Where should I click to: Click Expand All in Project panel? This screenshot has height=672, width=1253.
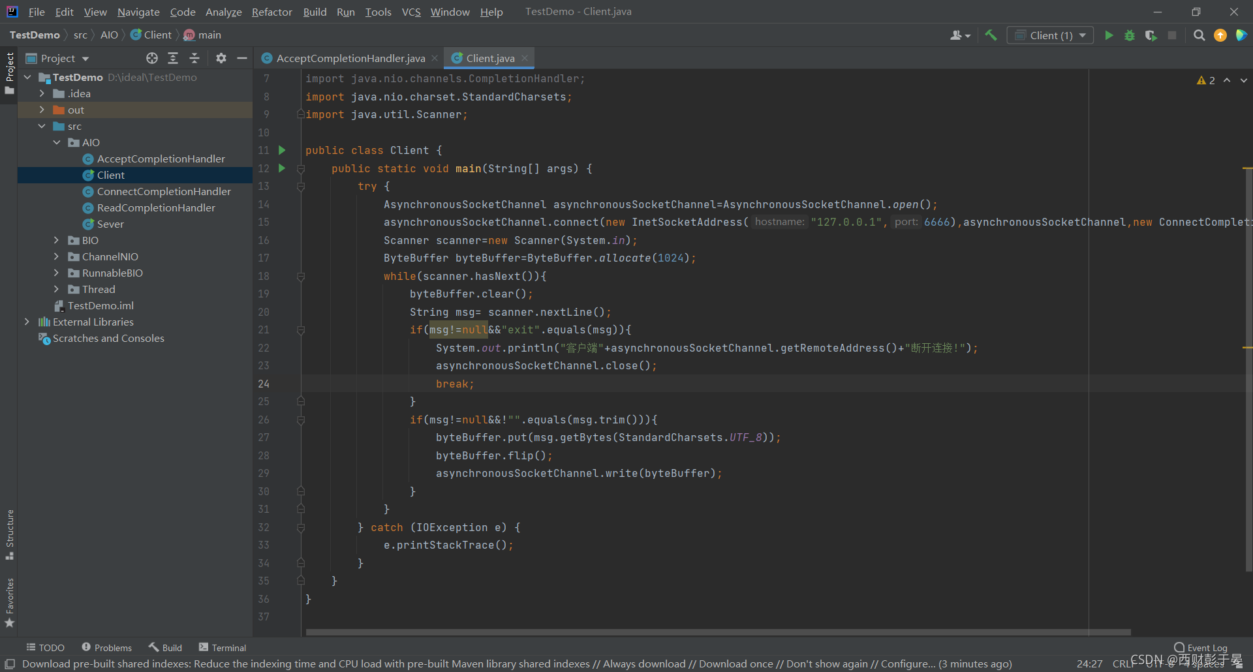pyautogui.click(x=173, y=58)
